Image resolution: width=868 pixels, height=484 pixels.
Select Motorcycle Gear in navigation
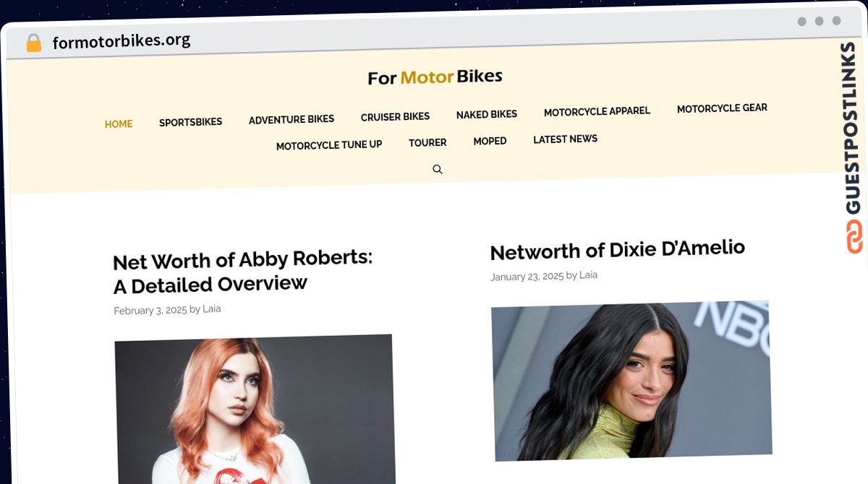point(722,108)
